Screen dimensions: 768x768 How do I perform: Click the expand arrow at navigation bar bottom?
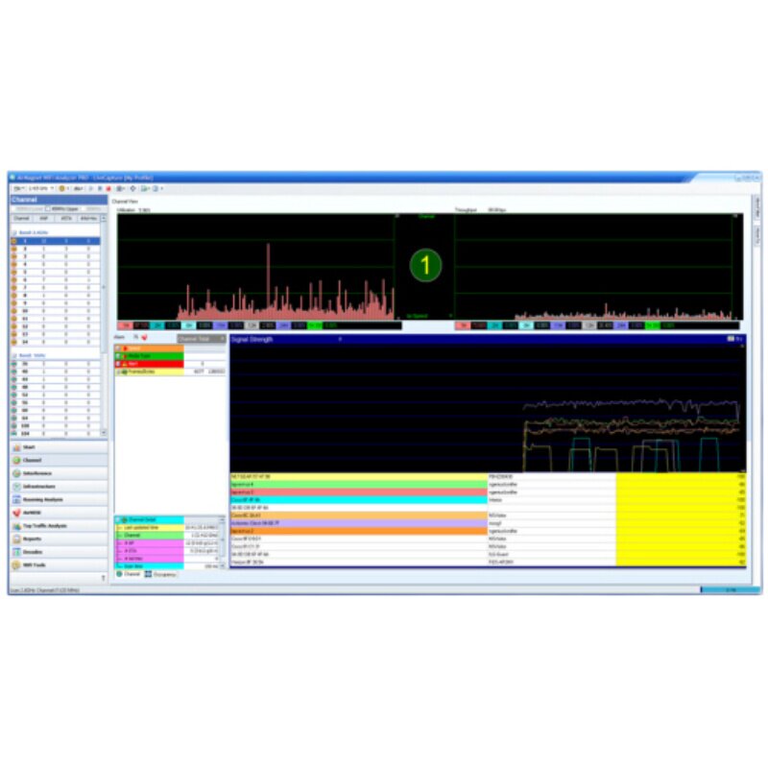104,579
